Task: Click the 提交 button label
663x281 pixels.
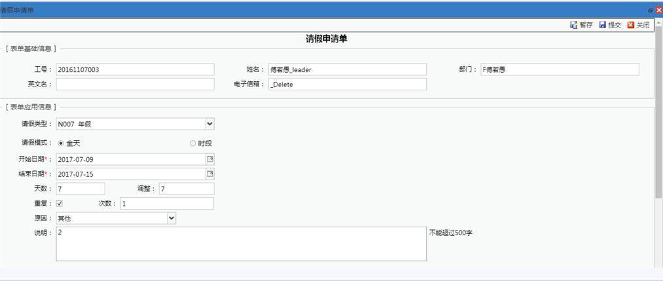Action: coord(615,25)
